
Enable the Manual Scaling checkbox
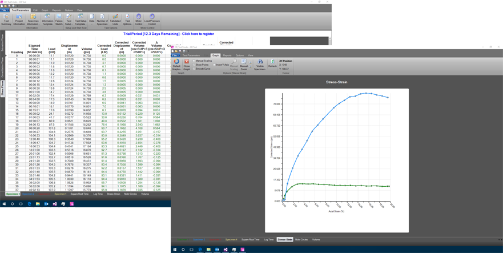point(194,61)
